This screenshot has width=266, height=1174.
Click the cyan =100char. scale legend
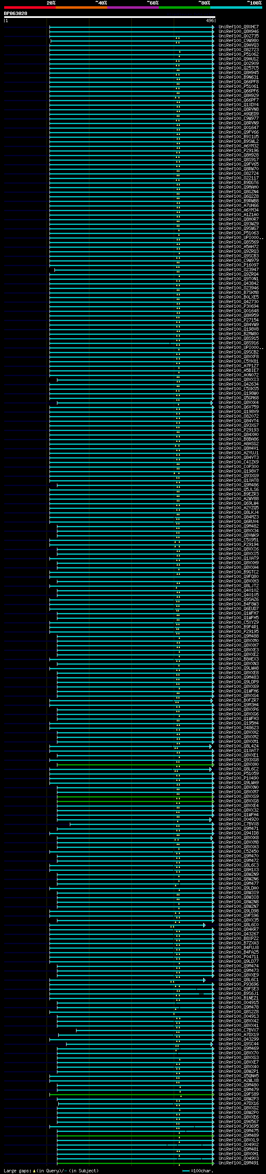click(x=198, y=1171)
